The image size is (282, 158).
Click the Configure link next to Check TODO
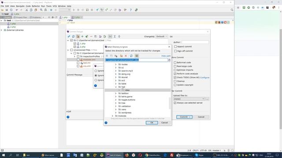[204, 78]
